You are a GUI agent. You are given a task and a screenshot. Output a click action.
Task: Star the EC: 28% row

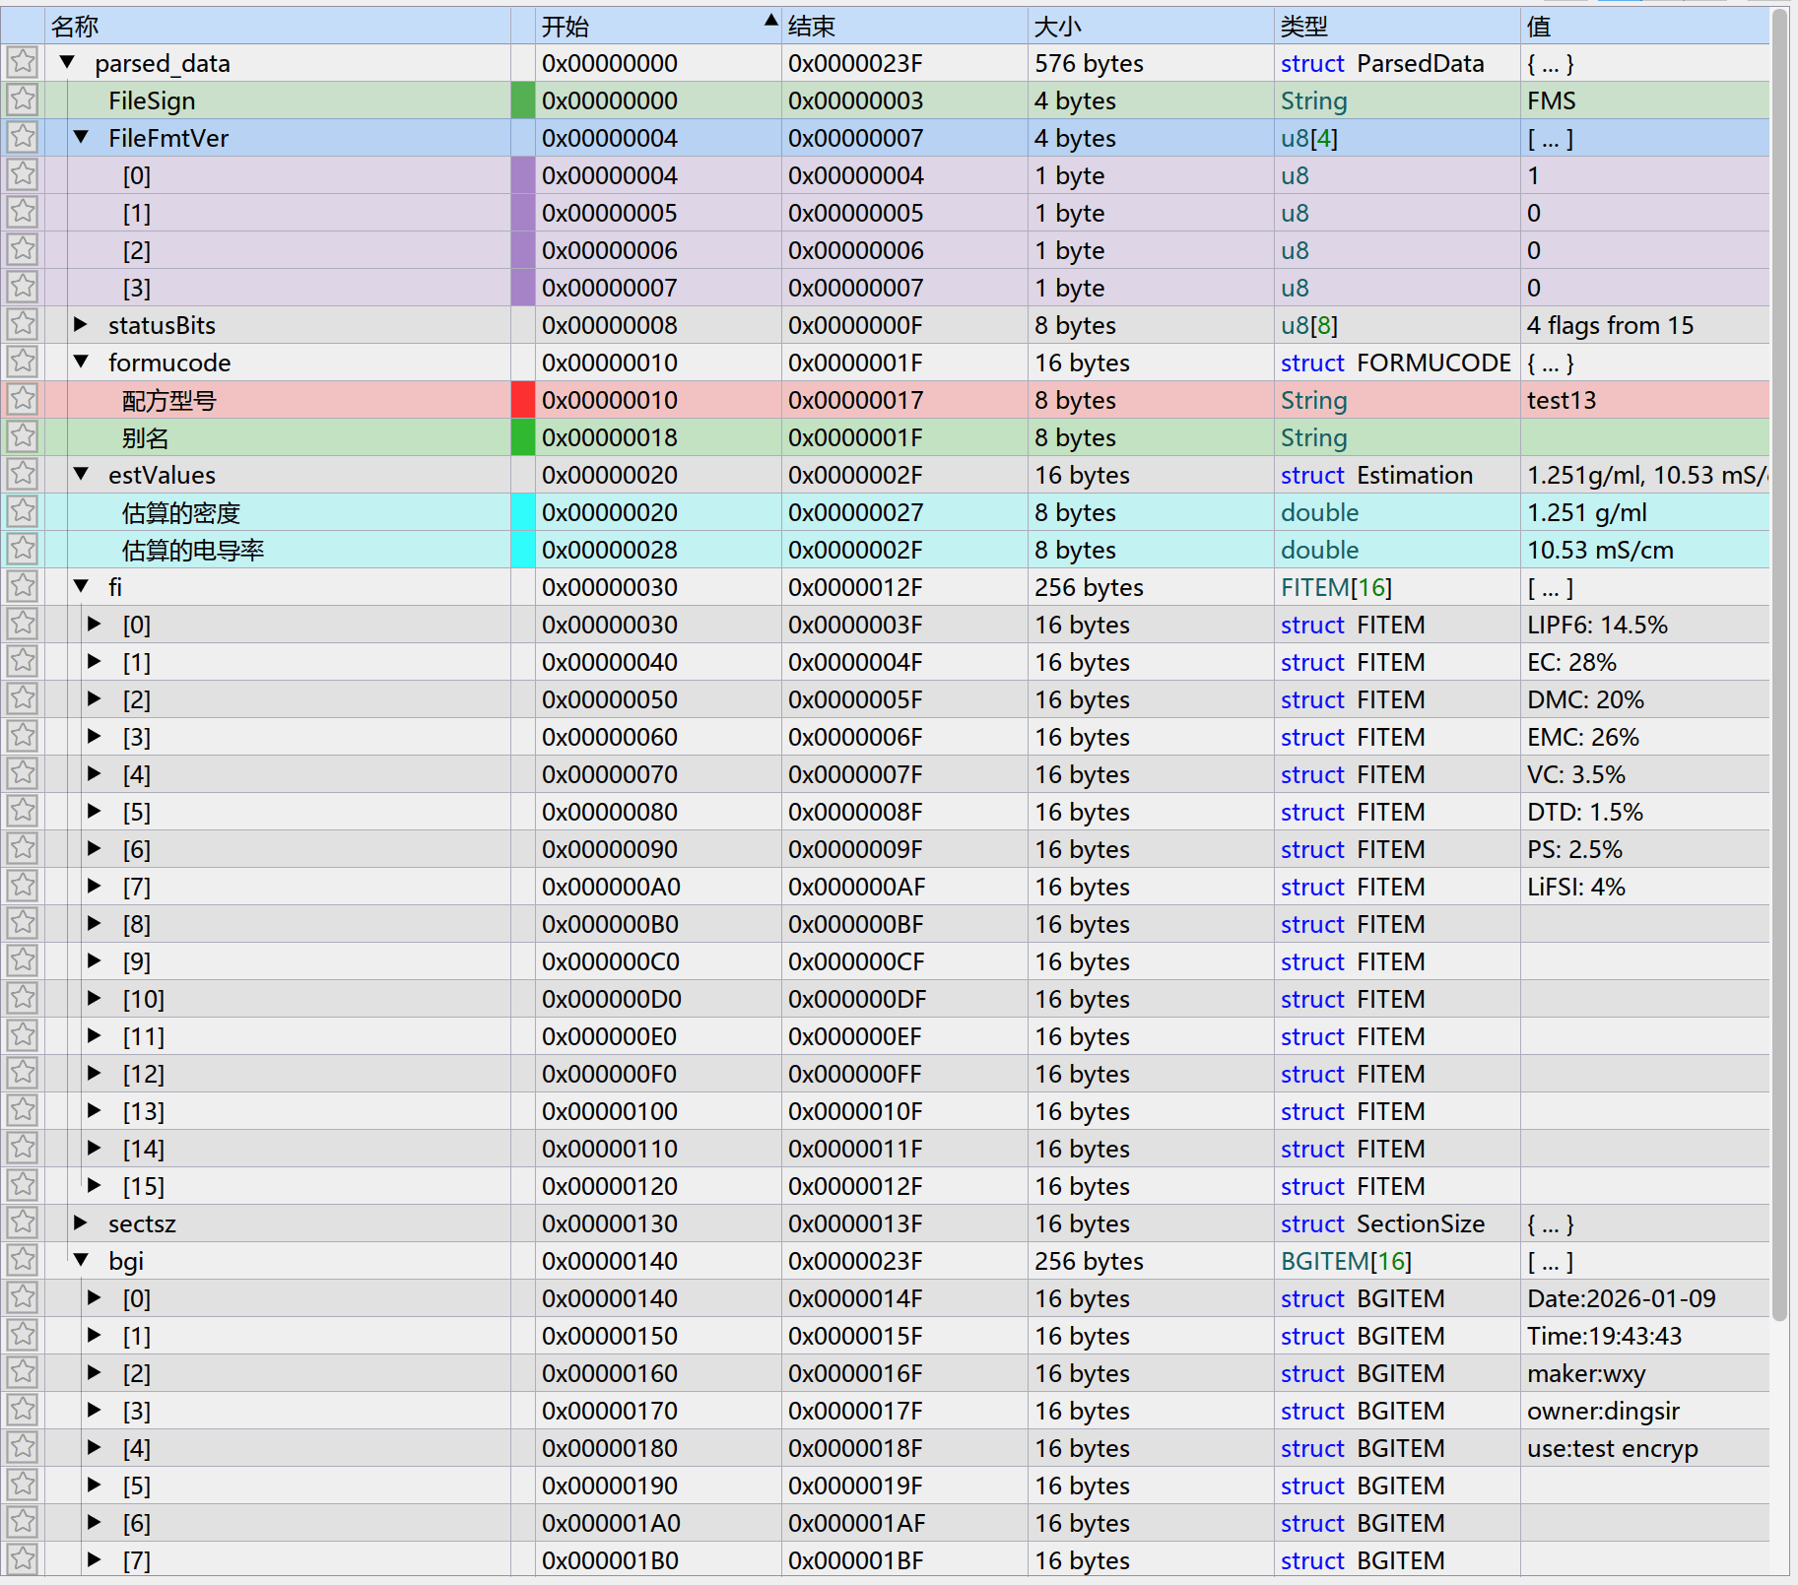point(23,662)
